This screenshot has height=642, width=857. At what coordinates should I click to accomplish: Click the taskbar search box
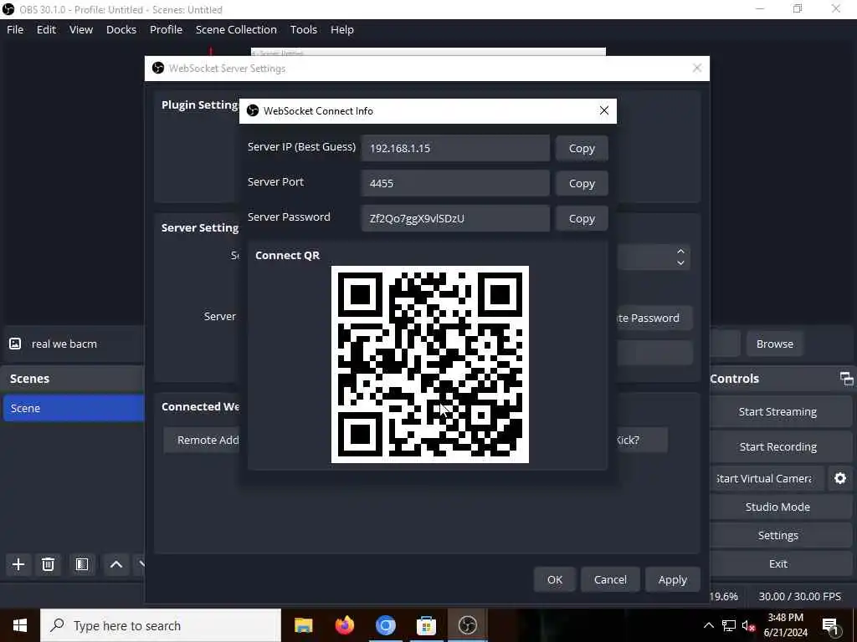tap(161, 625)
